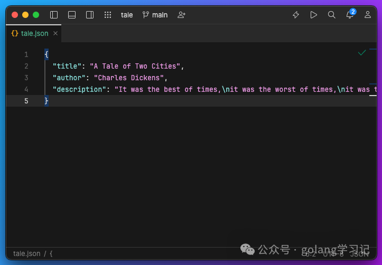Click line number 3 in gutter
The height and width of the screenshot is (265, 382).
click(x=26, y=78)
